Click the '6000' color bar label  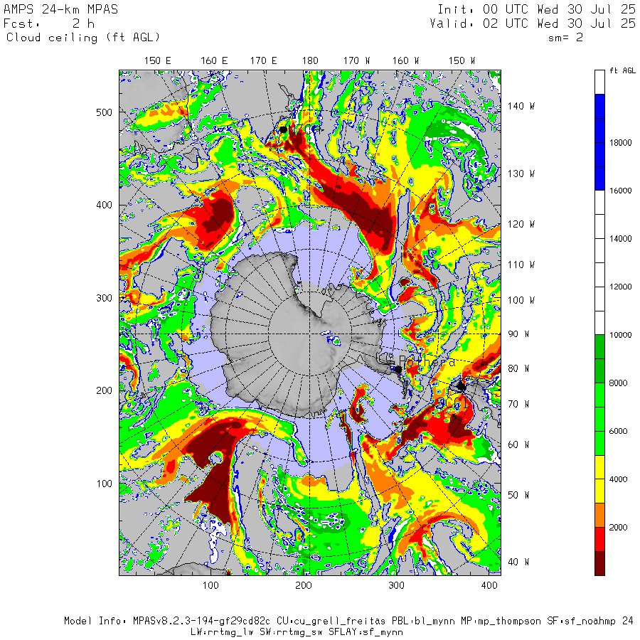pyautogui.click(x=619, y=431)
